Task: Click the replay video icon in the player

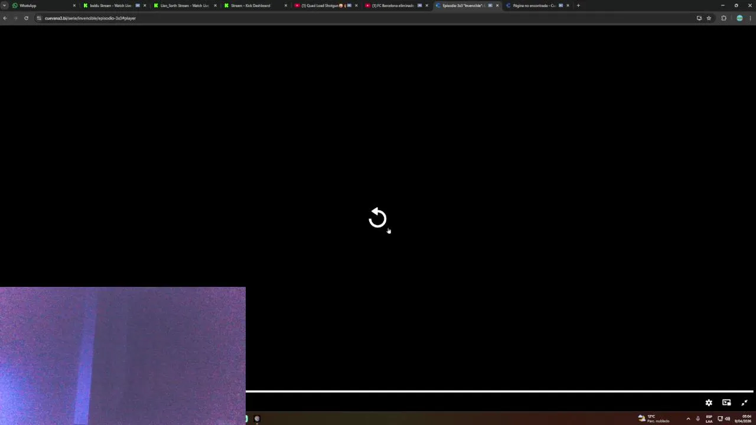Action: coord(377,218)
